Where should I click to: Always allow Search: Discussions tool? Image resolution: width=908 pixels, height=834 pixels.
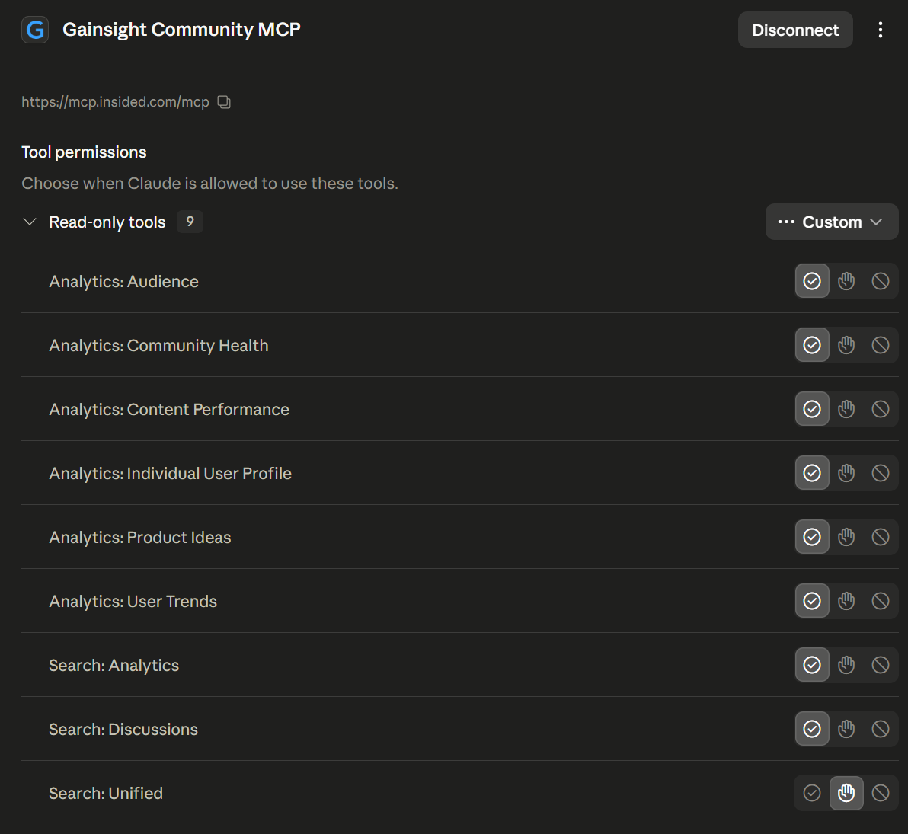coord(812,729)
